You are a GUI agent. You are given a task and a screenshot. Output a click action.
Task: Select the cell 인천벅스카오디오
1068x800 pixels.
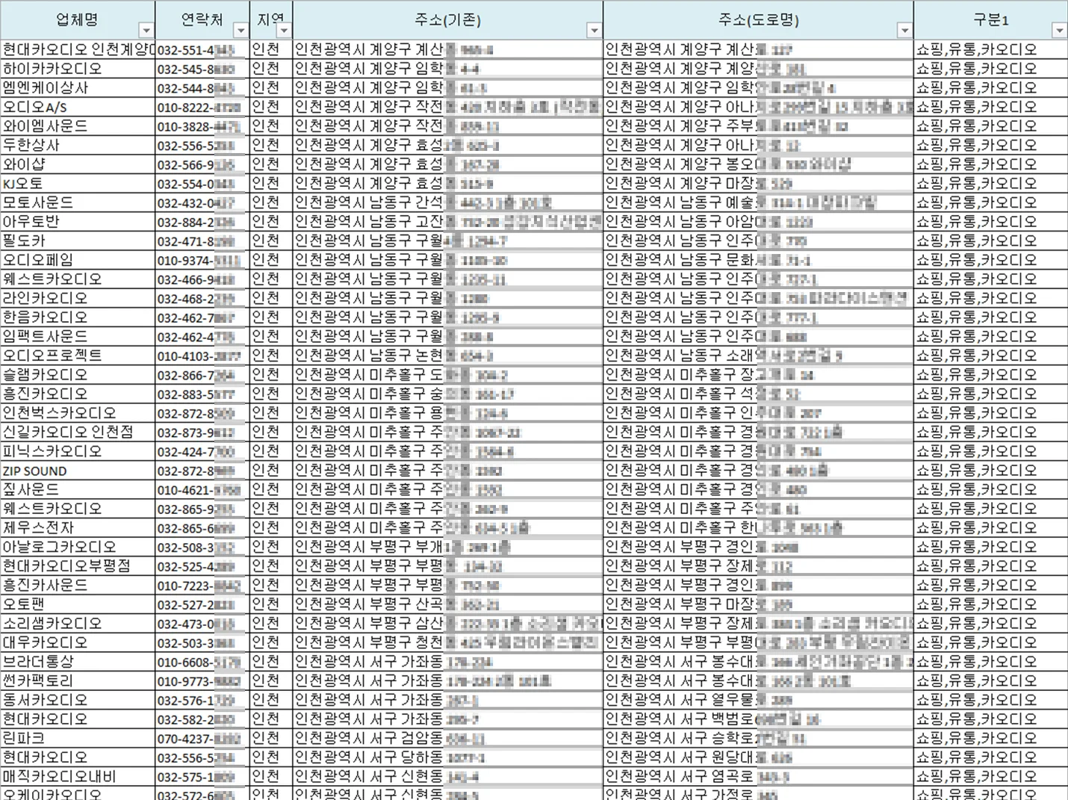point(78,413)
